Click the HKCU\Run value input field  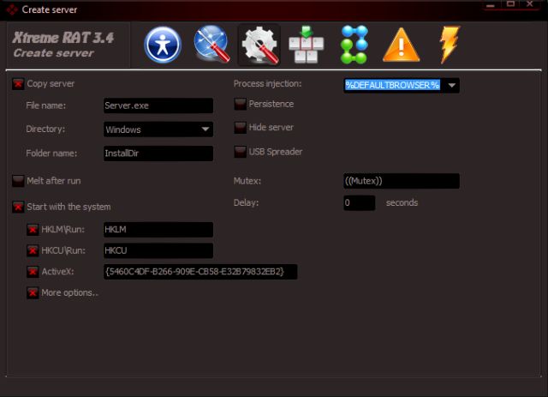158,250
